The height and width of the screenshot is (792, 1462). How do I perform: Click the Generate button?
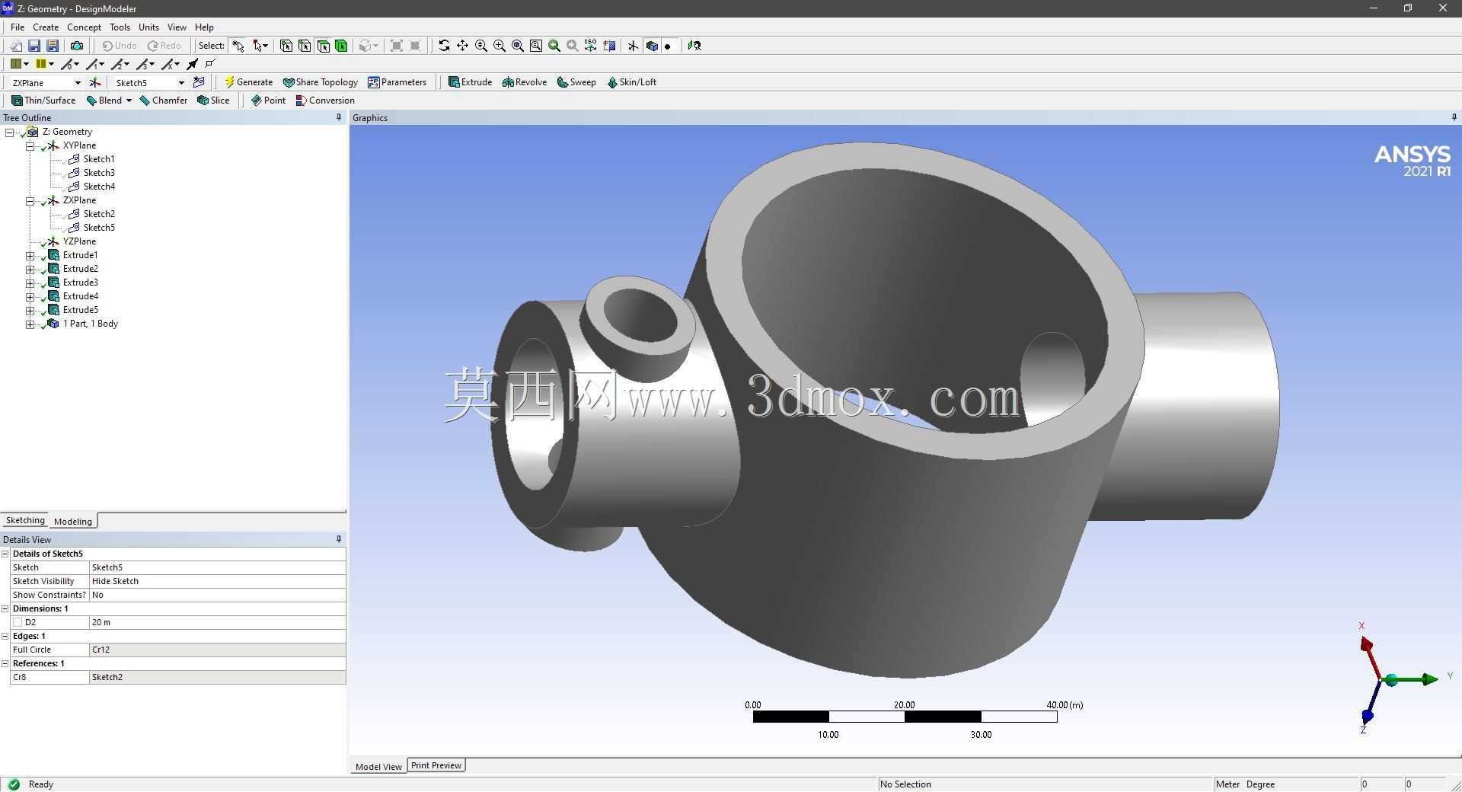pyautogui.click(x=248, y=82)
